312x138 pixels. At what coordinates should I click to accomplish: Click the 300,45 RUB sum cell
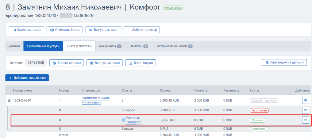click(168, 120)
